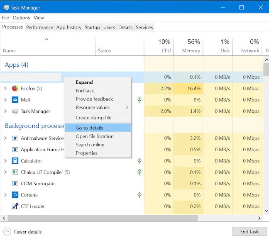Switch to the Startup tab

point(92,27)
